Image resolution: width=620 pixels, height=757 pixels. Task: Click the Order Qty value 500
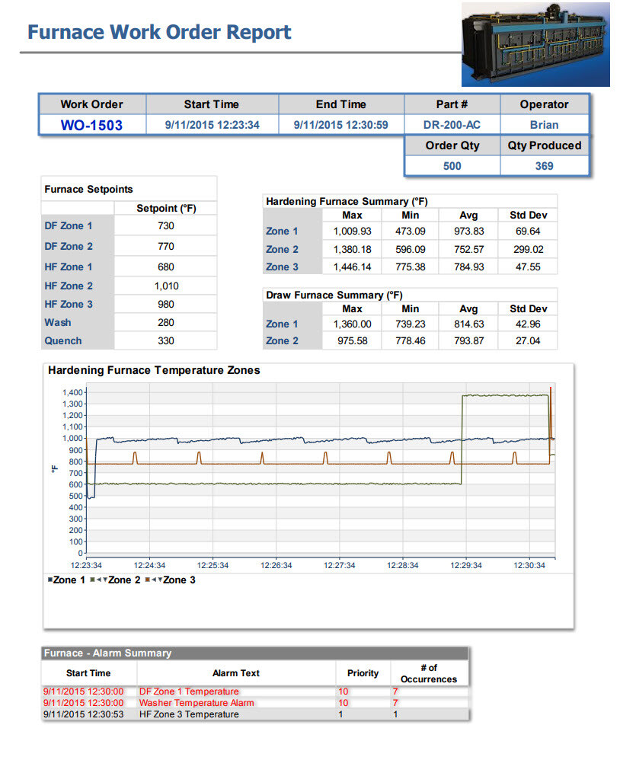452,165
